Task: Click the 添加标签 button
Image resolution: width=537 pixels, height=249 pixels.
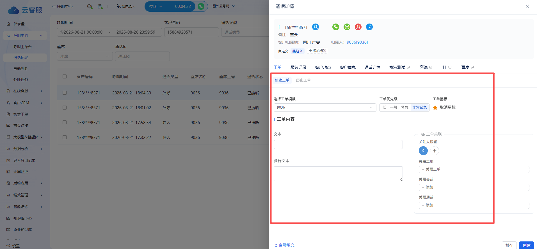Action: click(x=317, y=51)
